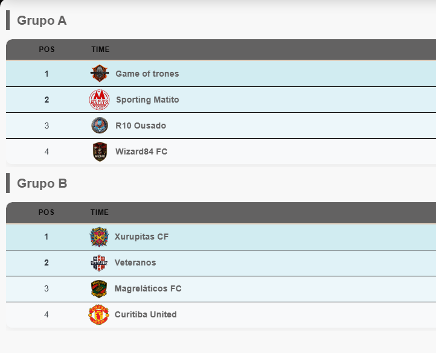Click the Wizard84 FC team crest
Viewport: 436px width, 353px height.
pyautogui.click(x=100, y=151)
